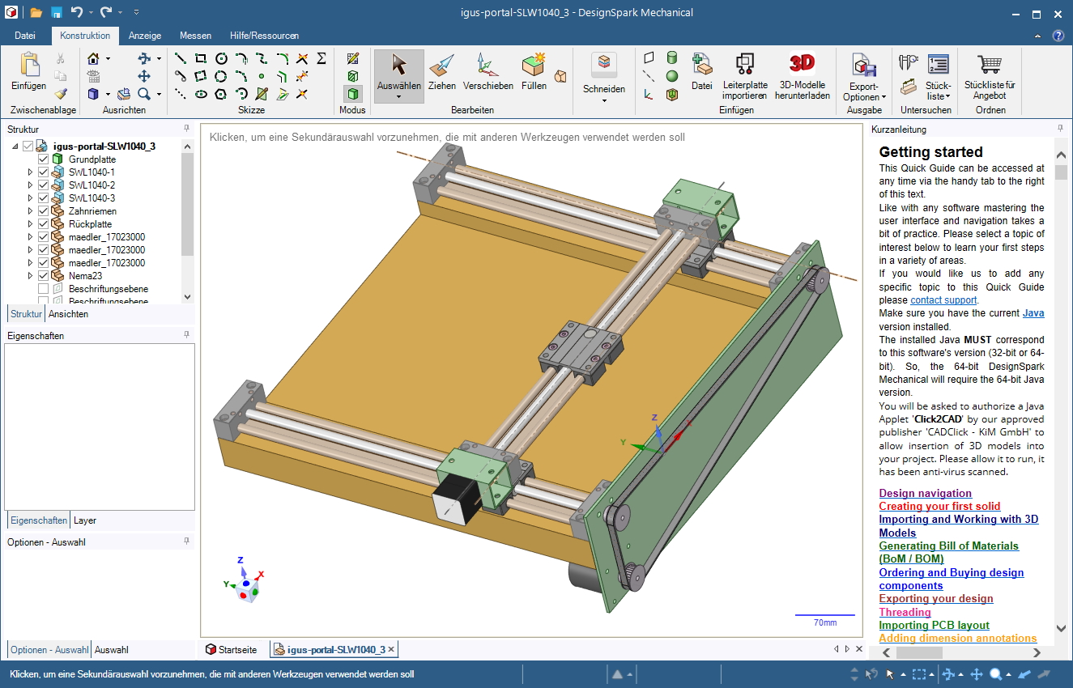Switch to the Messen ribbon tab
Viewport: 1073px width, 688px height.
tap(195, 36)
